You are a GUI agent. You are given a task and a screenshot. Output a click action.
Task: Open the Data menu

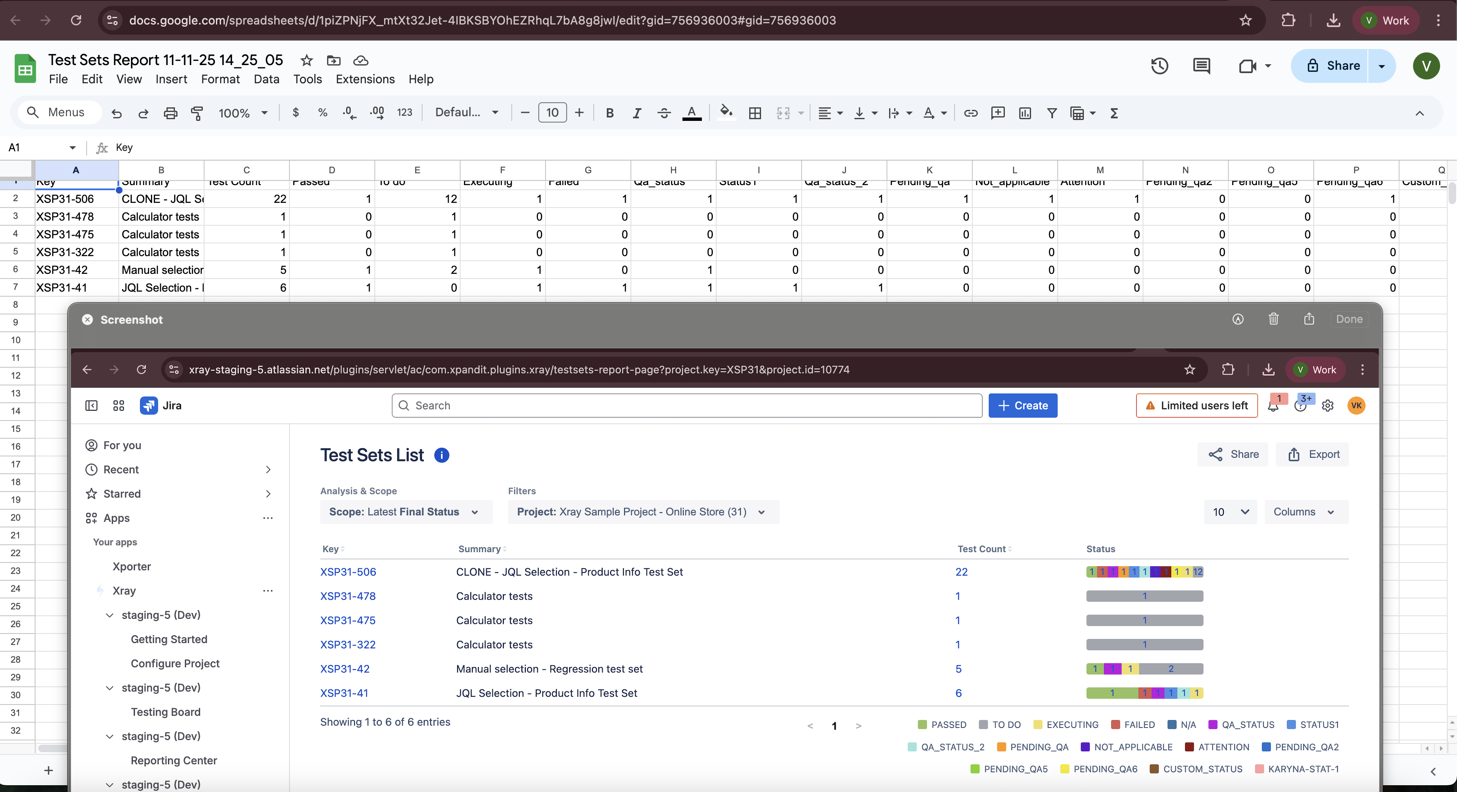(x=266, y=79)
